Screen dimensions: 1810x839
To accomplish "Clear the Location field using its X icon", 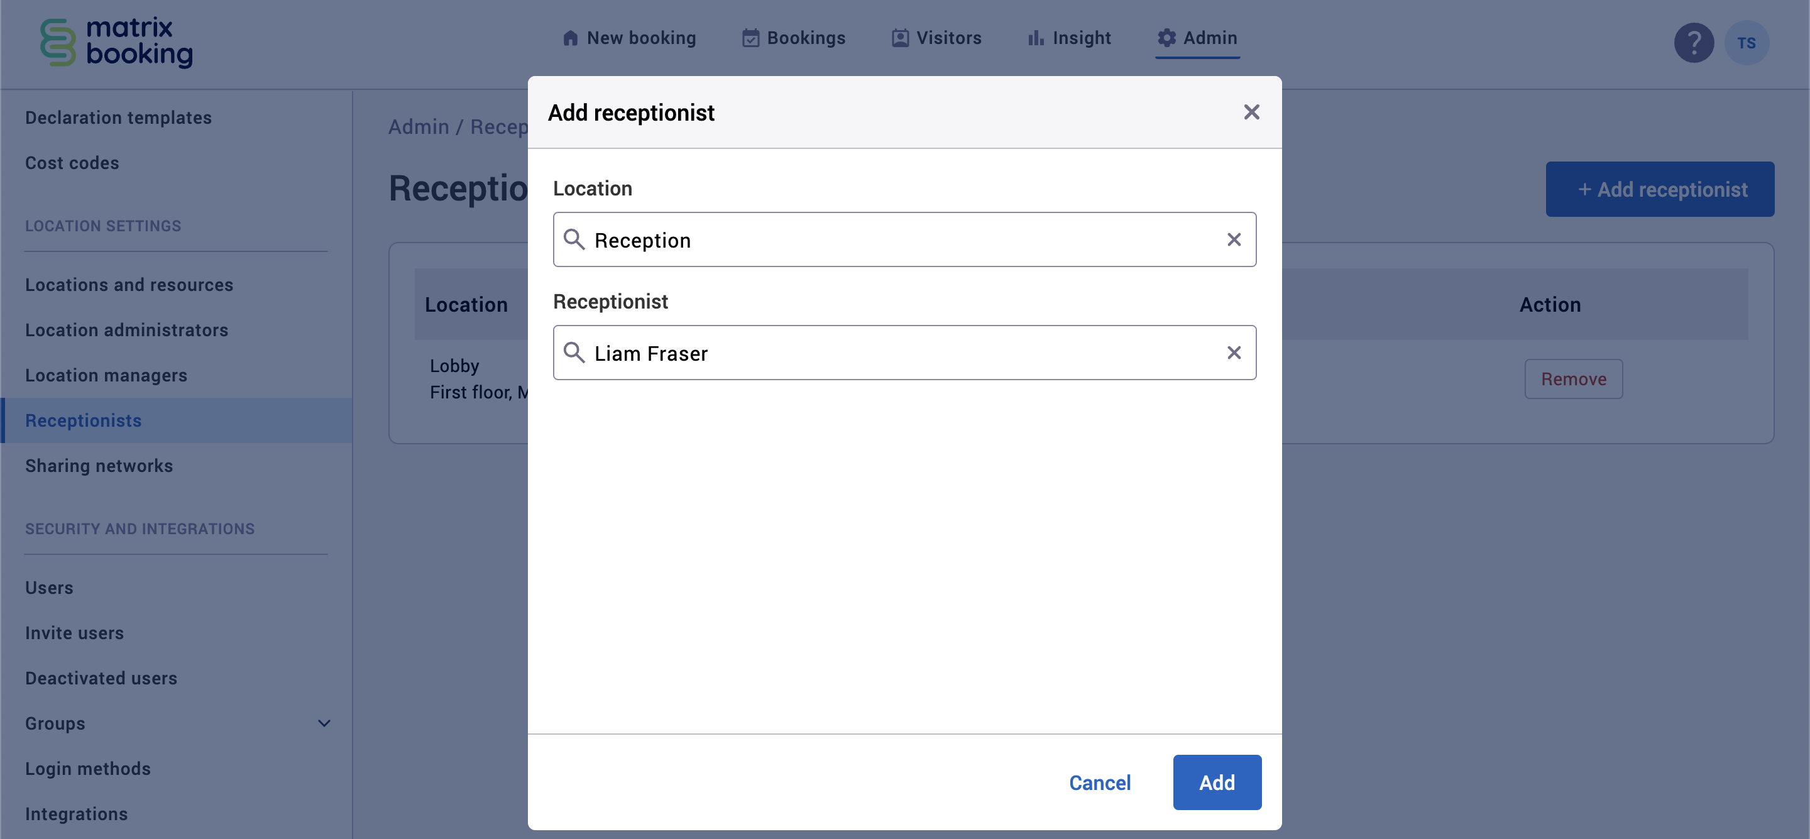I will pyautogui.click(x=1234, y=239).
